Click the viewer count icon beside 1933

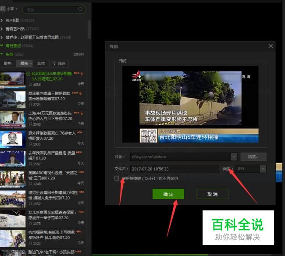tap(31, 144)
